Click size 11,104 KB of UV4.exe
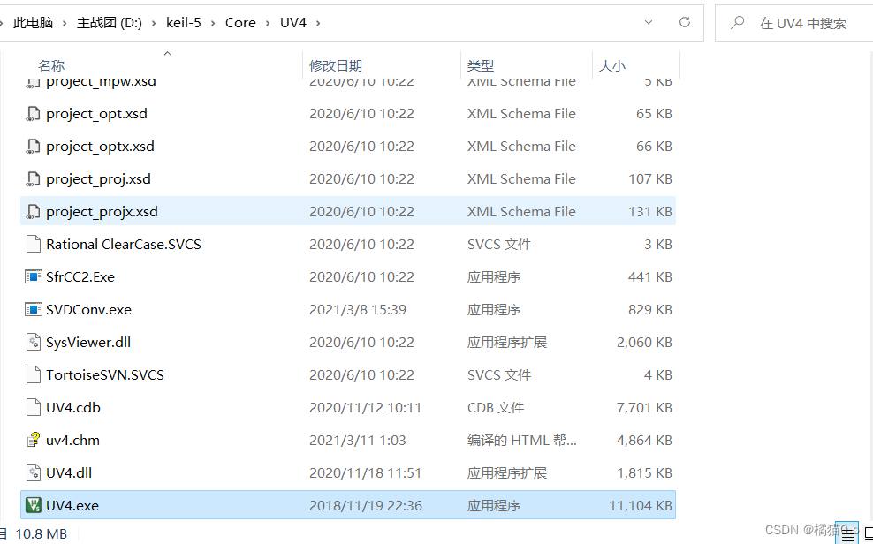Viewport: 873px width, 544px height. pyautogui.click(x=641, y=506)
